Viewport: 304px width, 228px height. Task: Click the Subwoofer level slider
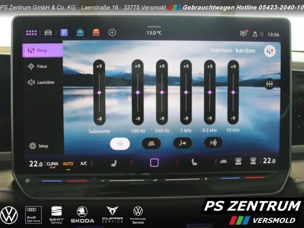(99, 92)
